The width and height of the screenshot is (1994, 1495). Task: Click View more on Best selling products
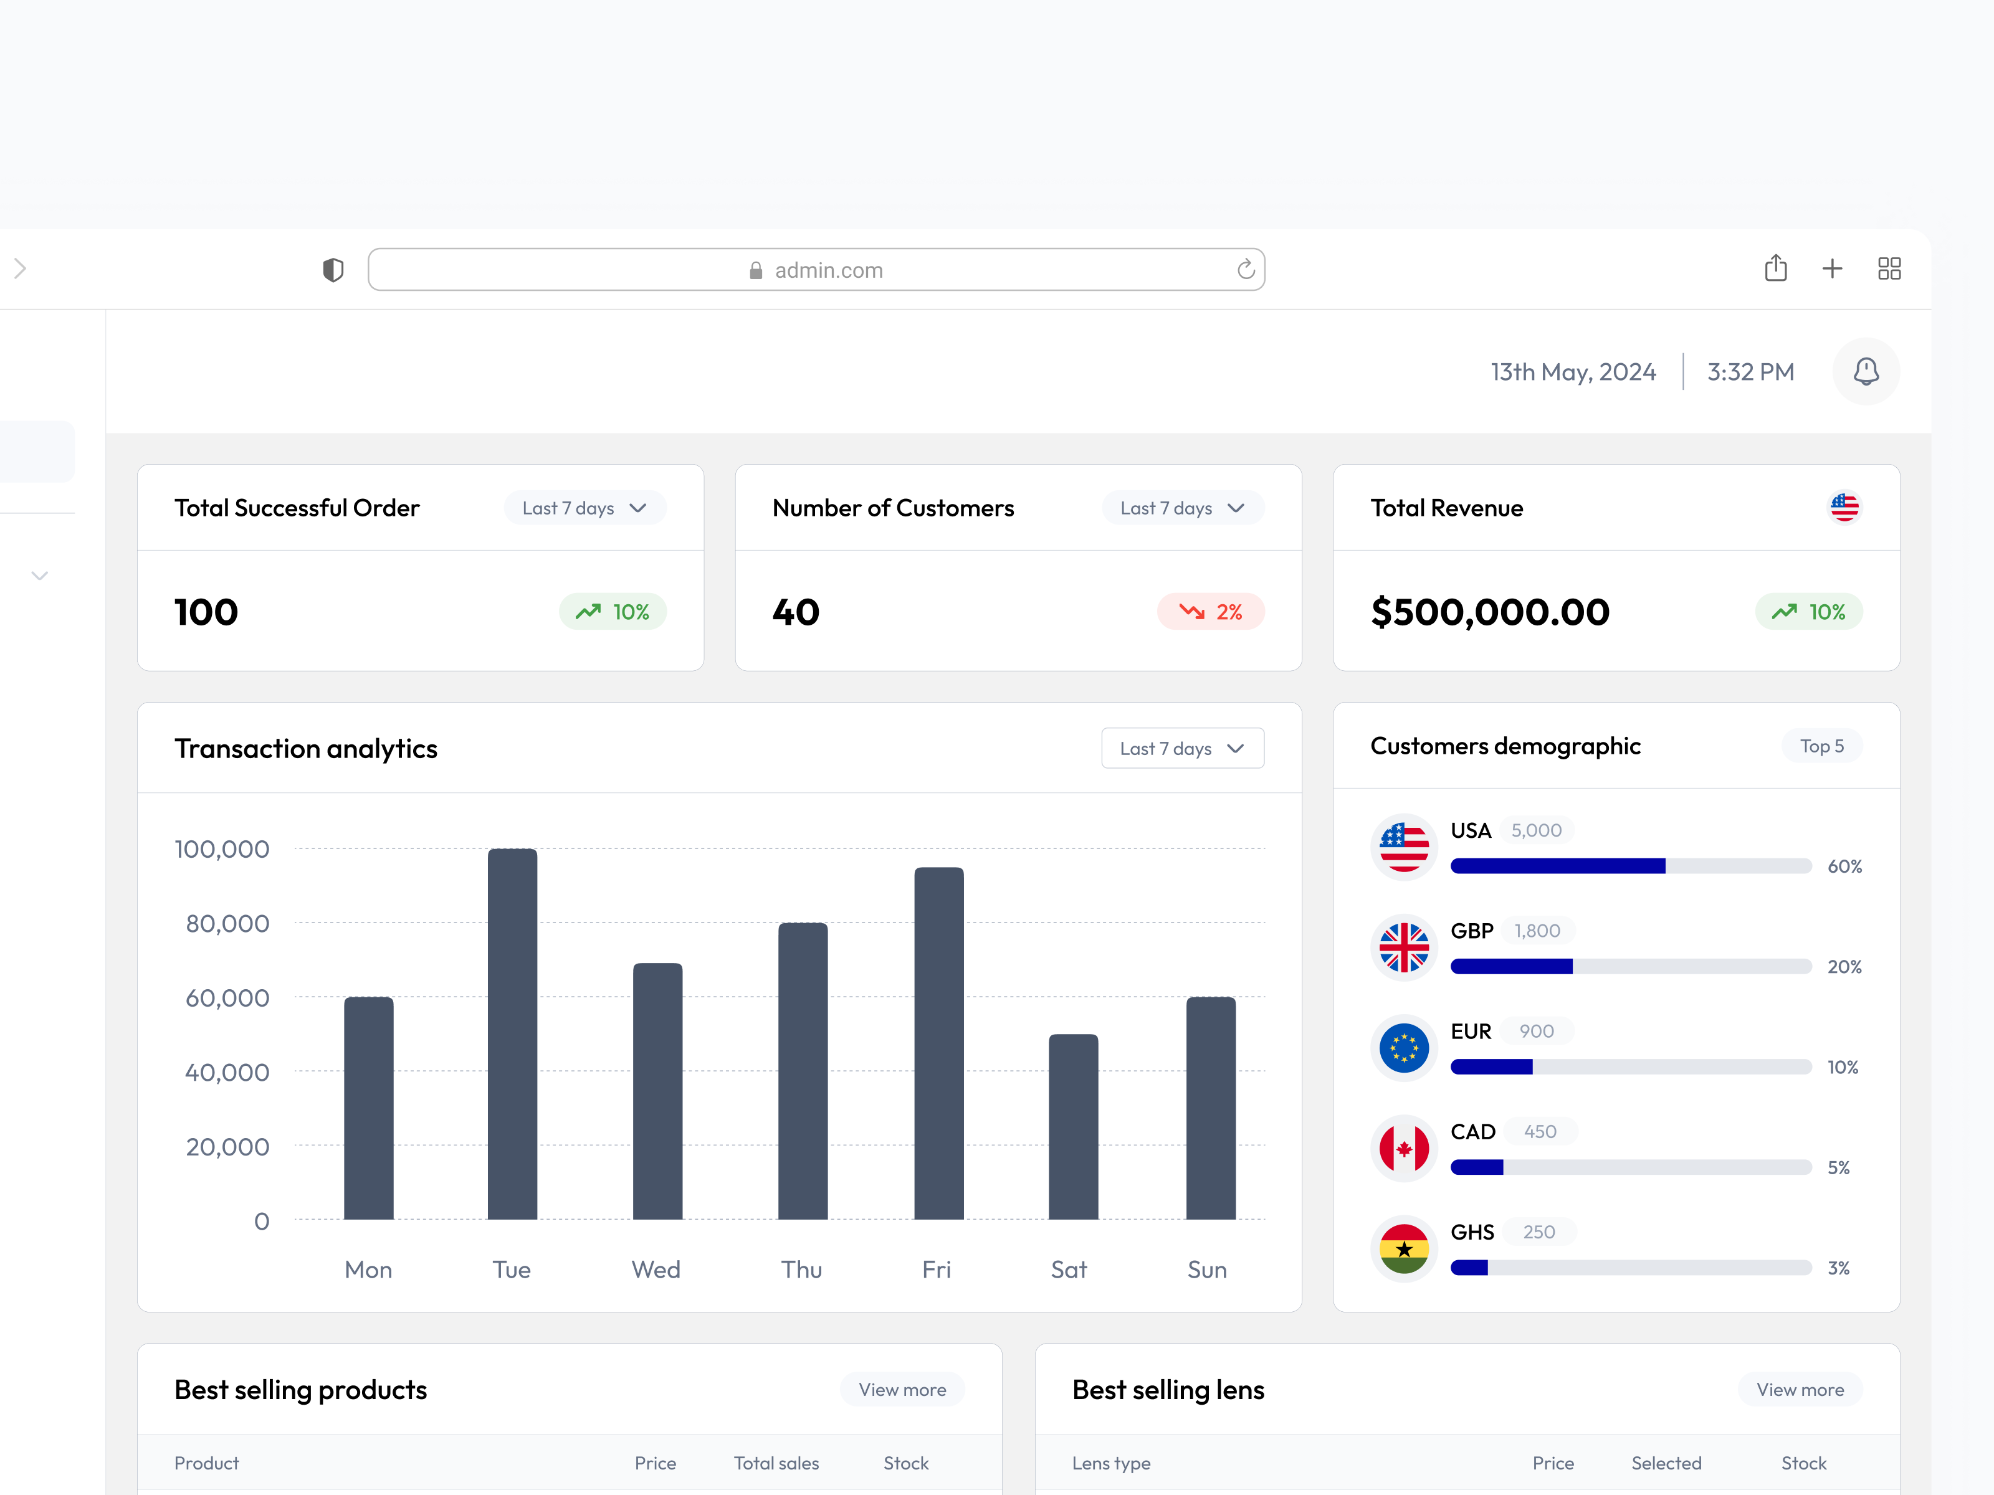902,1388
